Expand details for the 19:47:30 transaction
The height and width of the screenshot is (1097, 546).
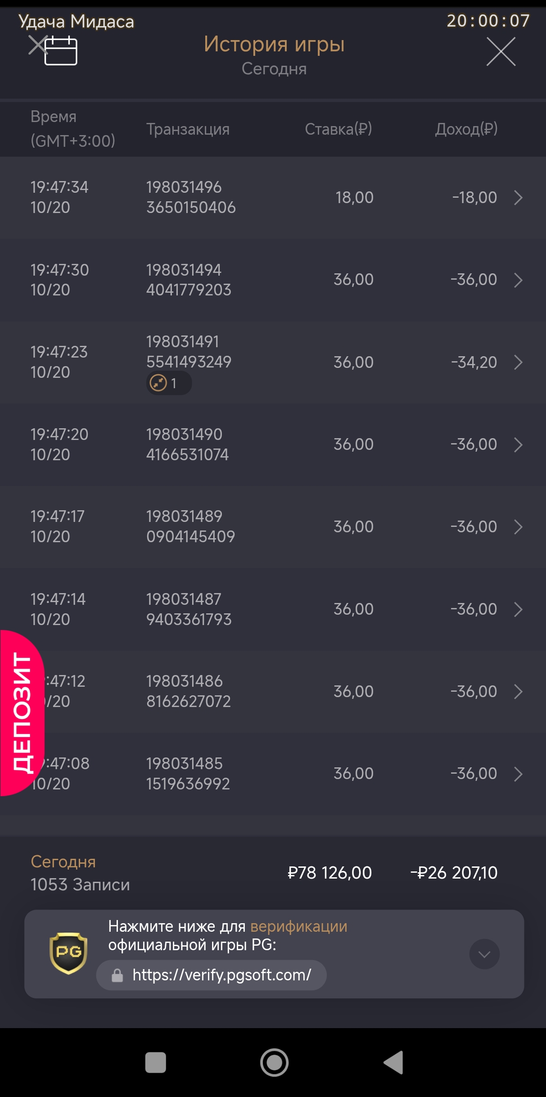(518, 280)
